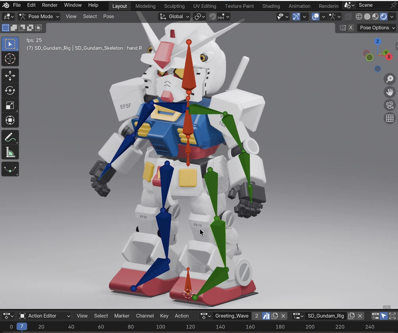Select the Measure tool

(10, 152)
